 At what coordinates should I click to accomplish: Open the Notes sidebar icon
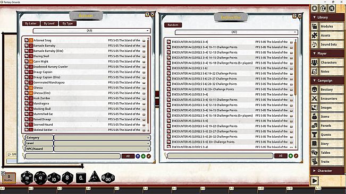pyautogui.click(x=315, y=72)
